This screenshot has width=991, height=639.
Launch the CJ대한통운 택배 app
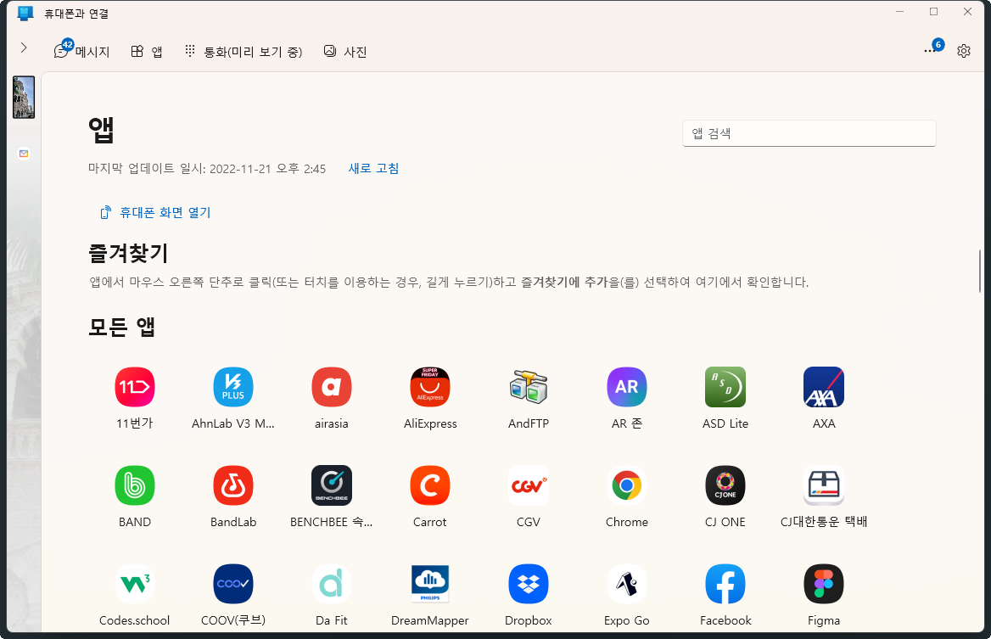click(x=824, y=485)
